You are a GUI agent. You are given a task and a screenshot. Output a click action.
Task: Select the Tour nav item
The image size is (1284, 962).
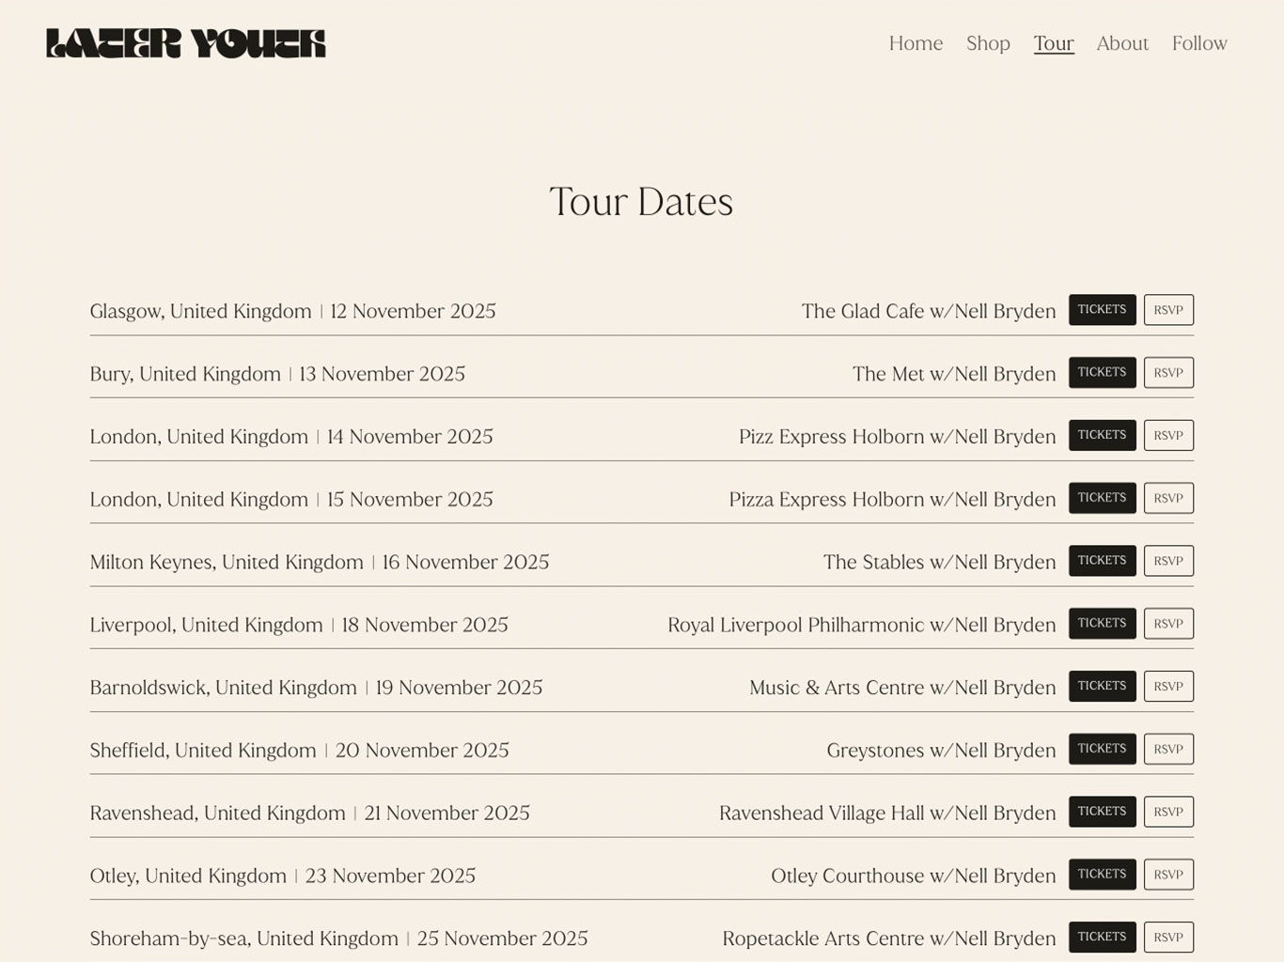tap(1053, 43)
